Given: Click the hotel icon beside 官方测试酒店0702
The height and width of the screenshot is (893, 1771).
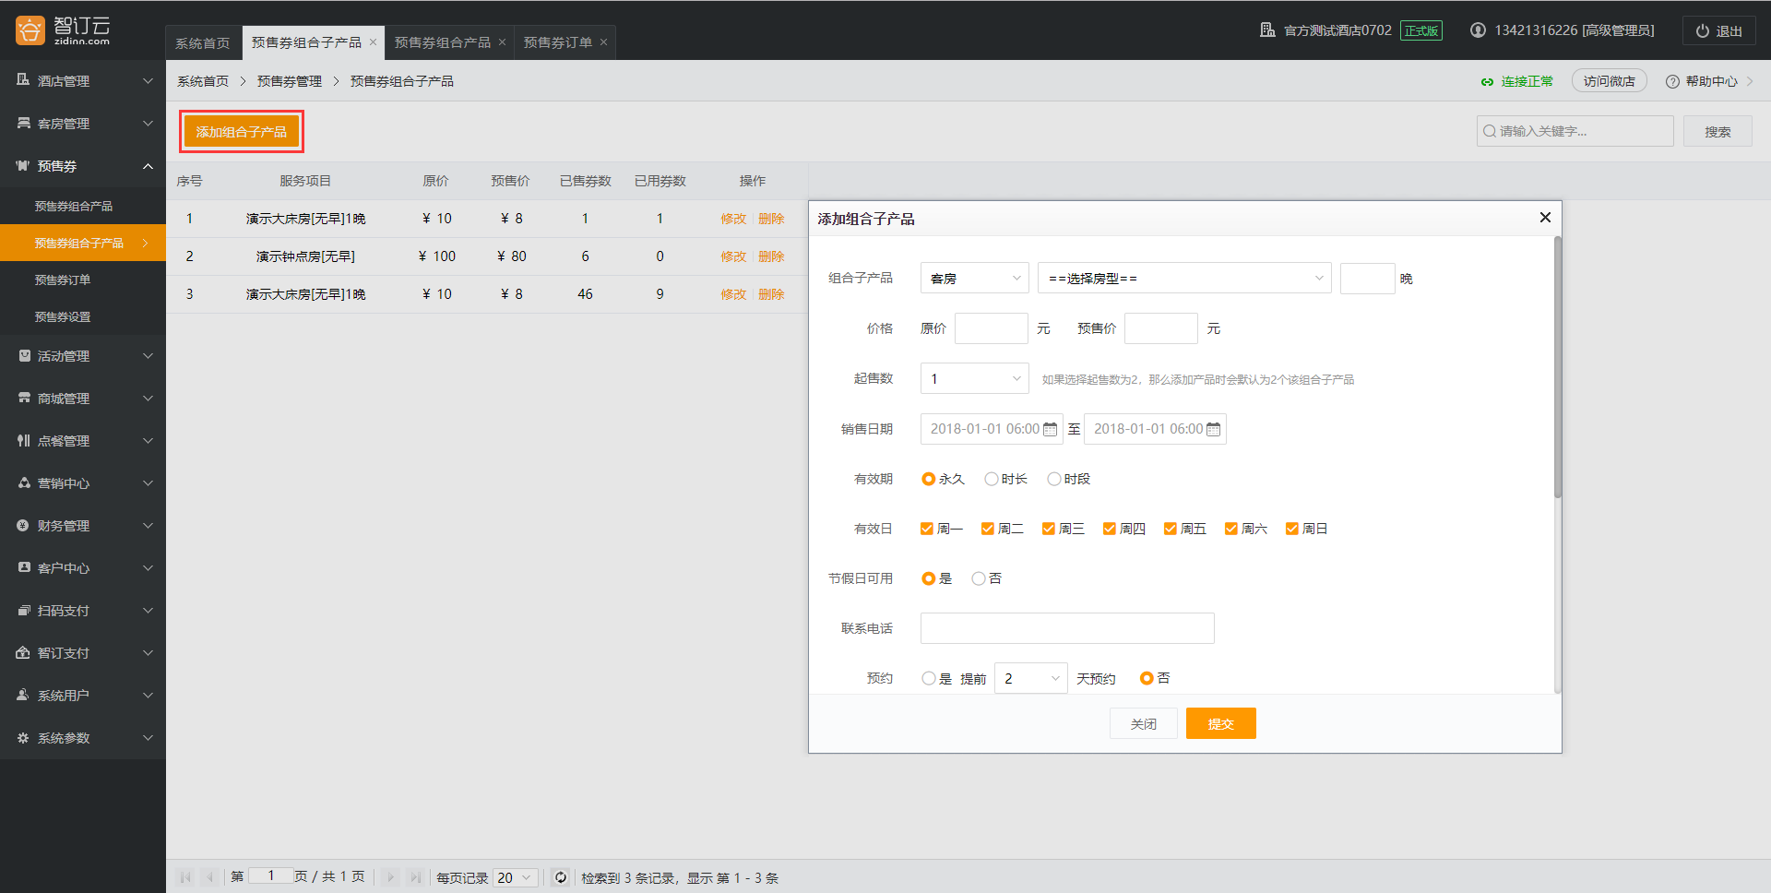Looking at the screenshot, I should click(1267, 30).
